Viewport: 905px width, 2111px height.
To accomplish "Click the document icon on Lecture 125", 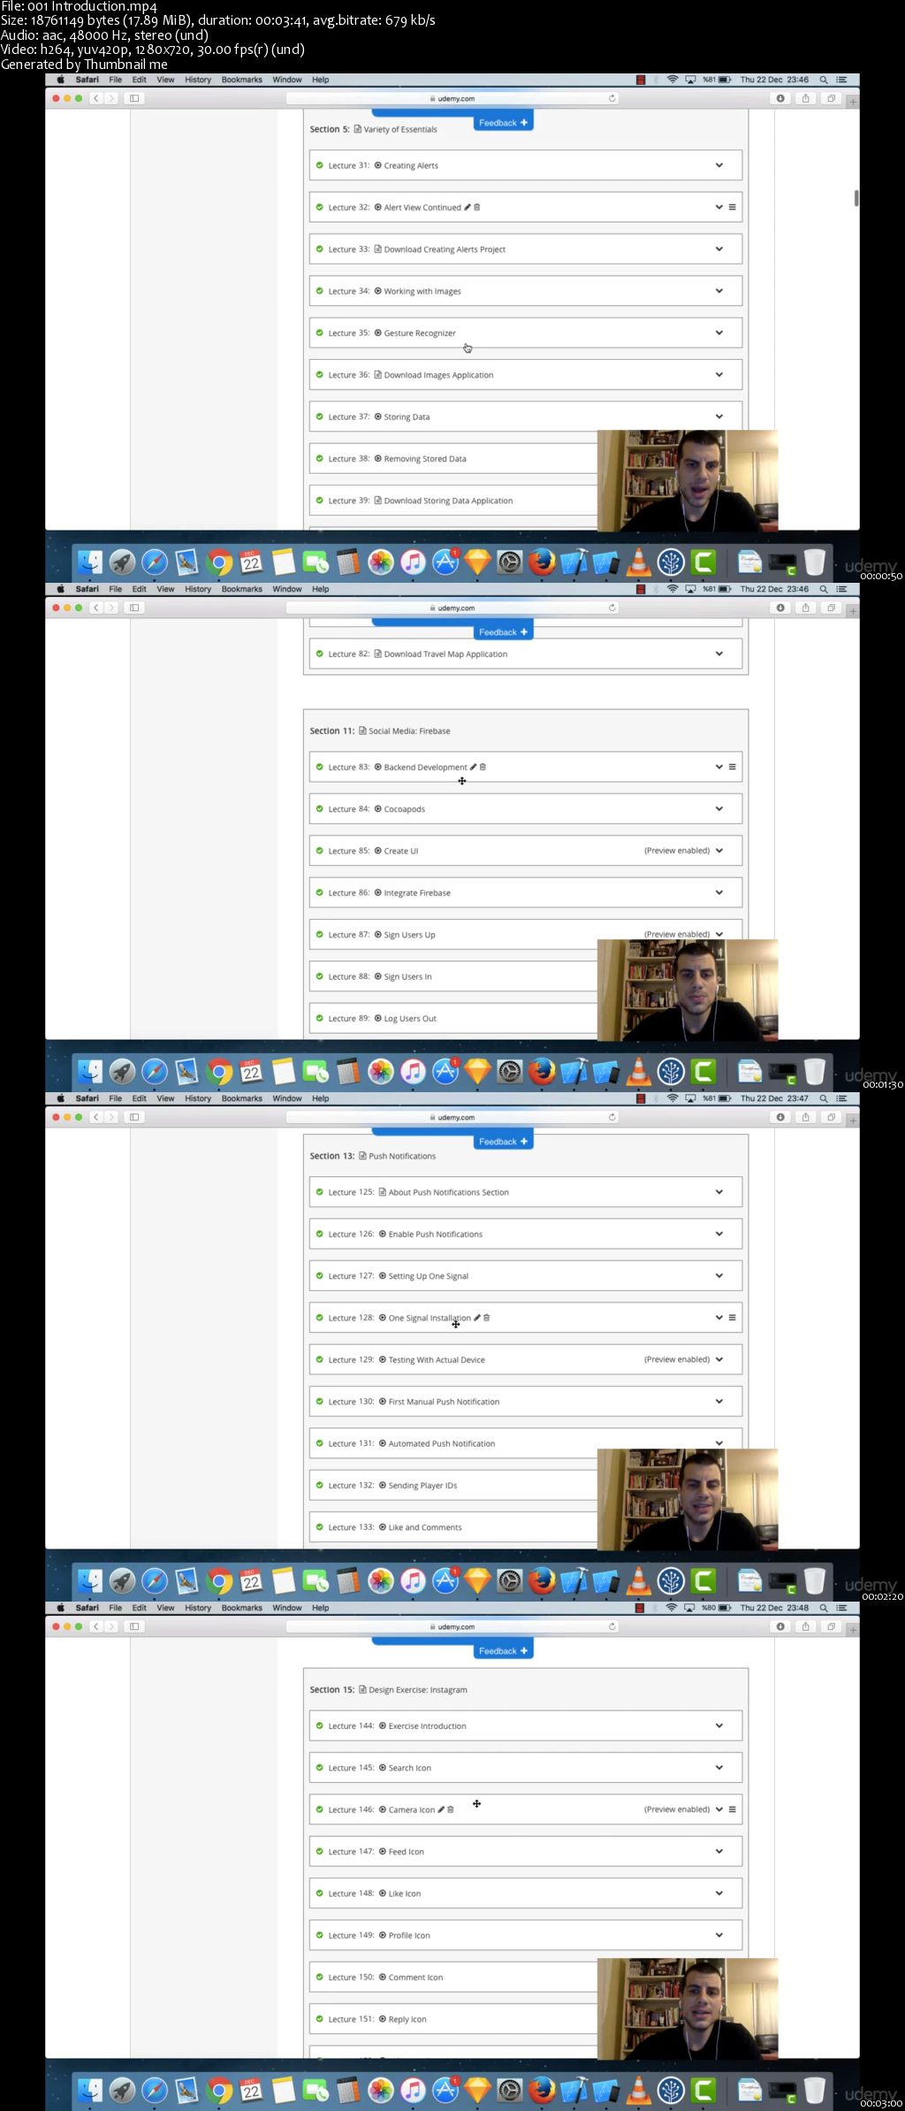I will click(x=383, y=1192).
